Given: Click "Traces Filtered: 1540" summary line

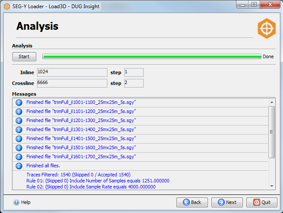Looking at the screenshot, I should click(x=79, y=175).
